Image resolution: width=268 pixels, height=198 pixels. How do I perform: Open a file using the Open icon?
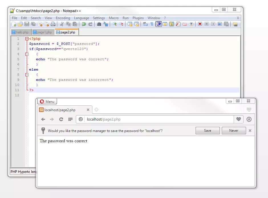(x=20, y=24)
